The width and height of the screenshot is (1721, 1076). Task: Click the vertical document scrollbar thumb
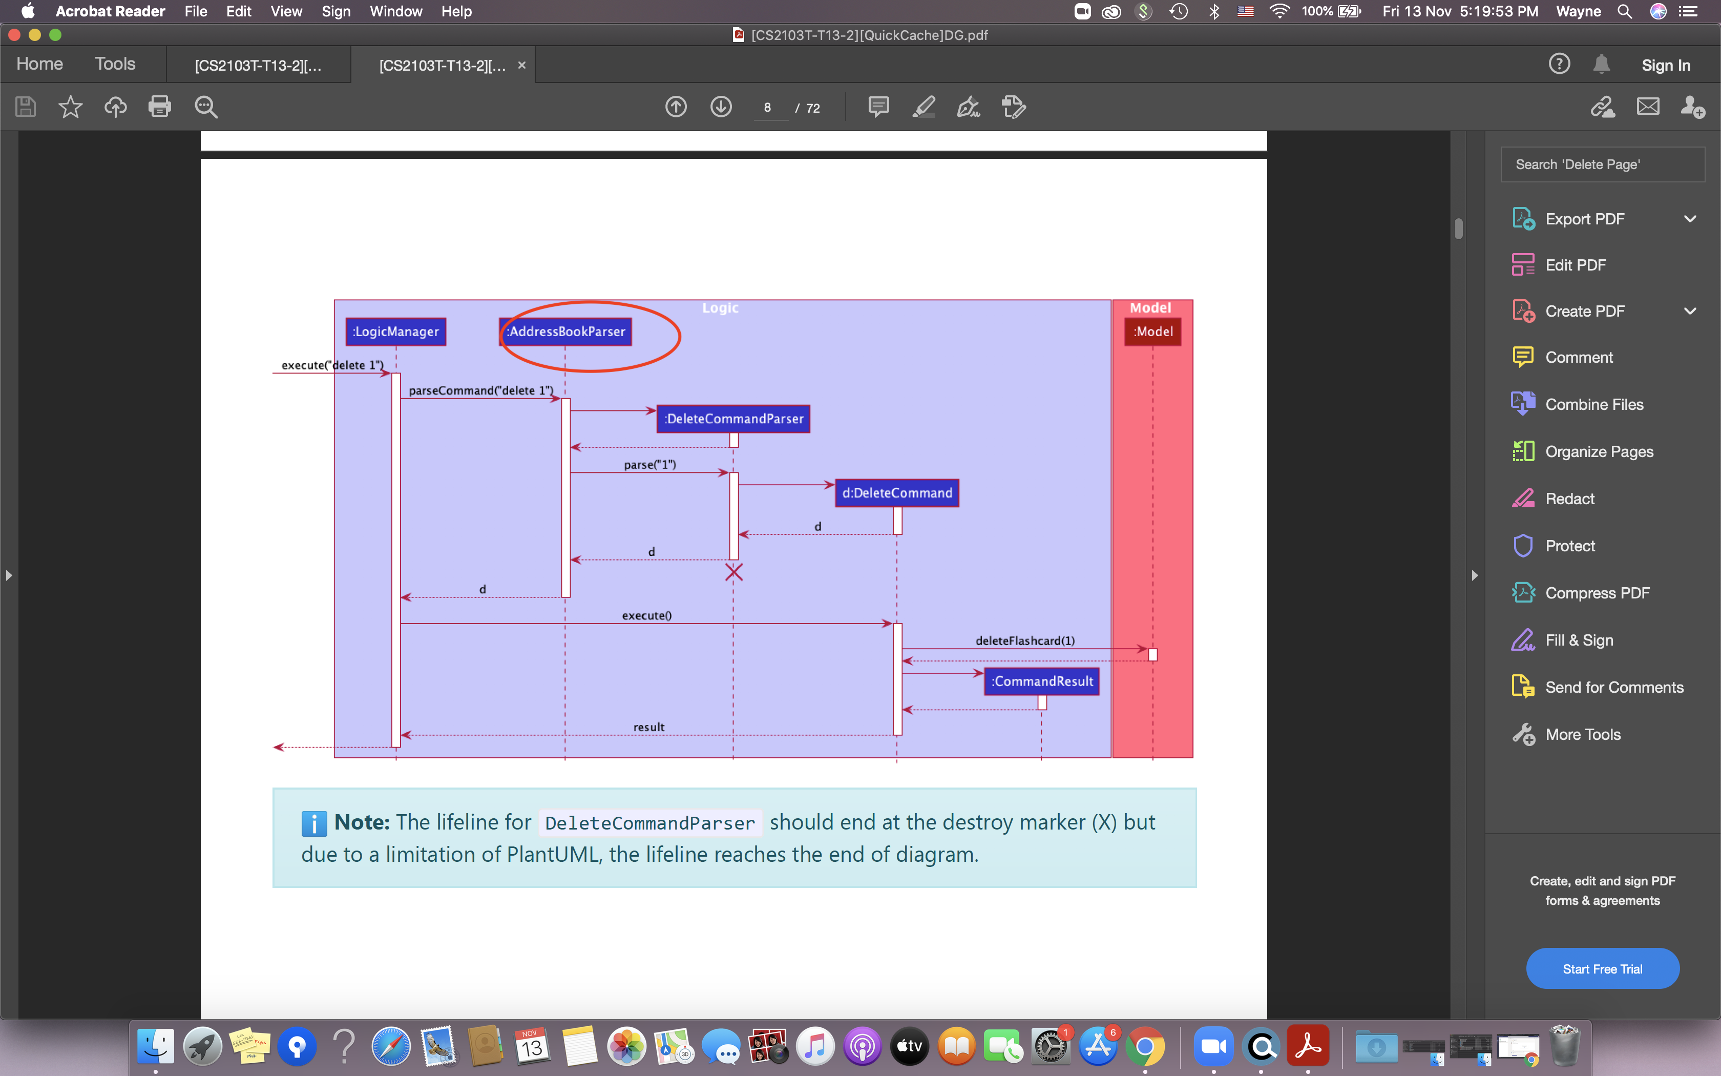tap(1459, 229)
